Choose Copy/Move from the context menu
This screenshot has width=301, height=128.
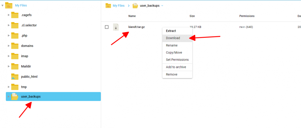click(177, 53)
